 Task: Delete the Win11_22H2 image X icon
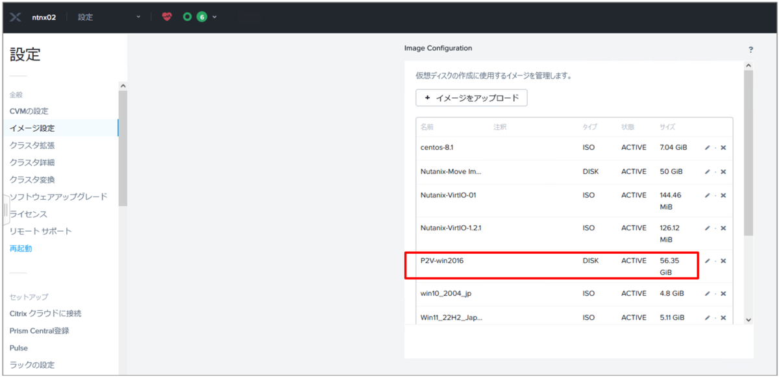click(x=723, y=318)
